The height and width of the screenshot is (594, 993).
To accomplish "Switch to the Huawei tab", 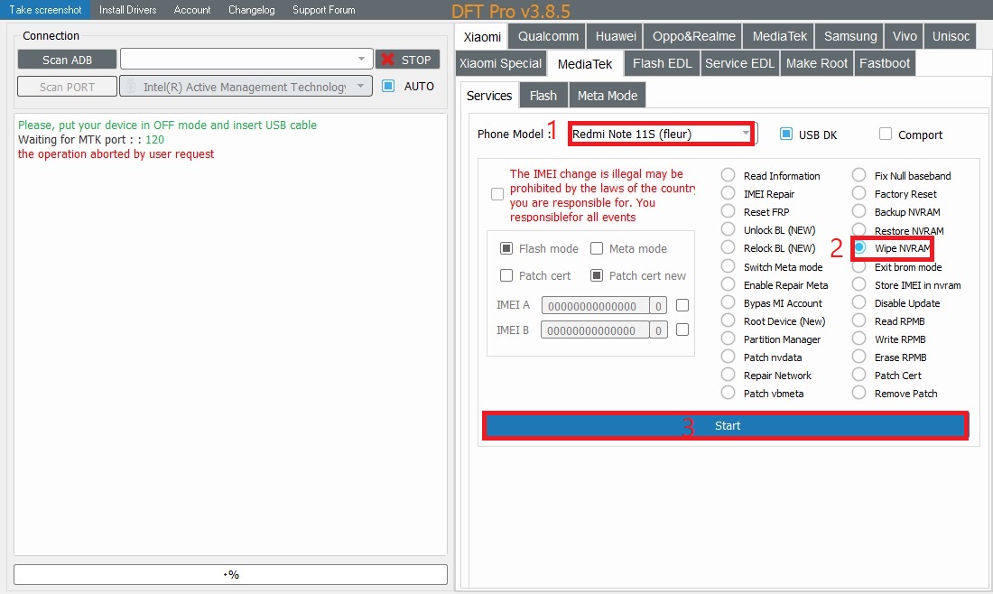I will tap(615, 36).
